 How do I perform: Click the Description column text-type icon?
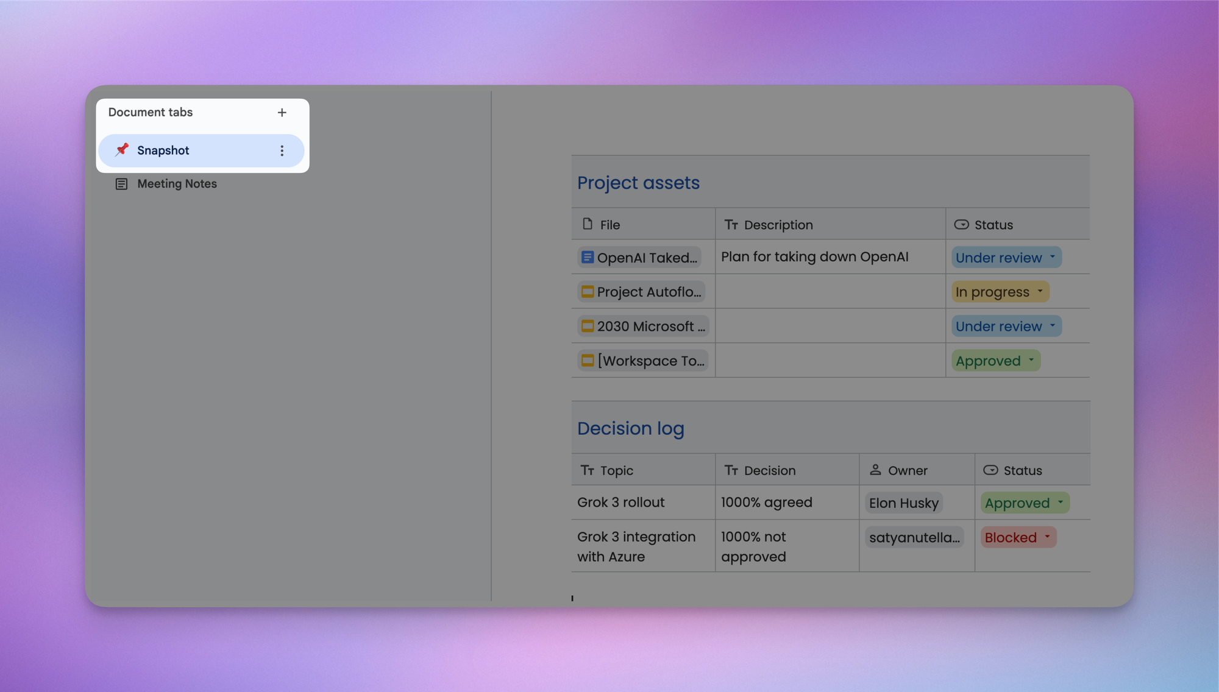tap(731, 225)
